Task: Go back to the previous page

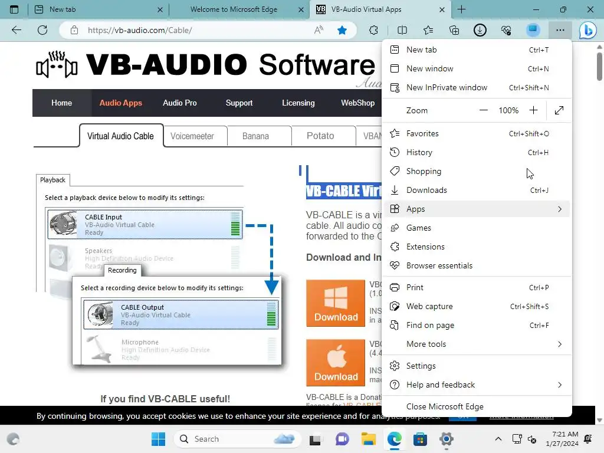Action: click(x=16, y=30)
